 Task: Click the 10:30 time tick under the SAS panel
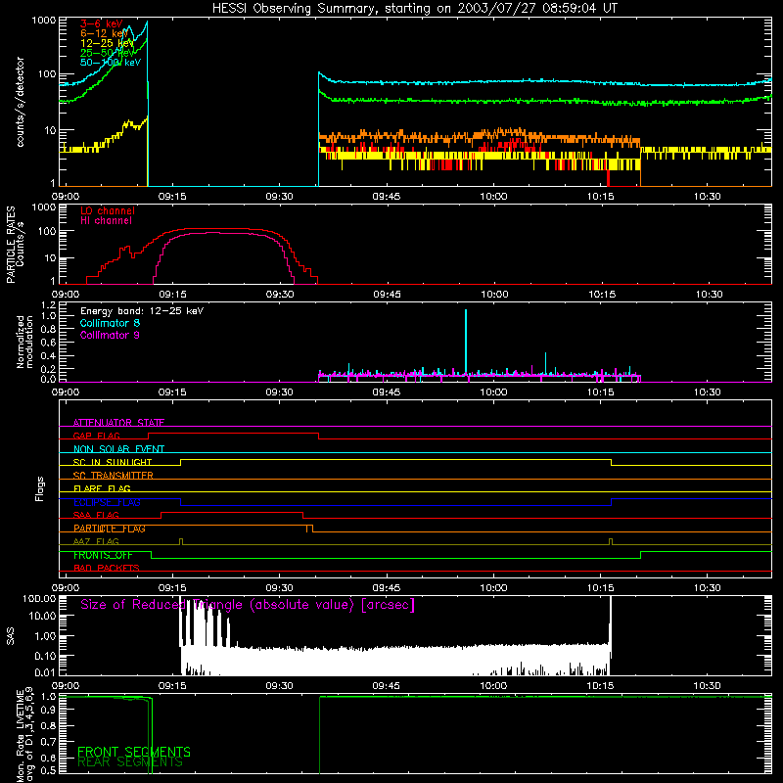[707, 686]
